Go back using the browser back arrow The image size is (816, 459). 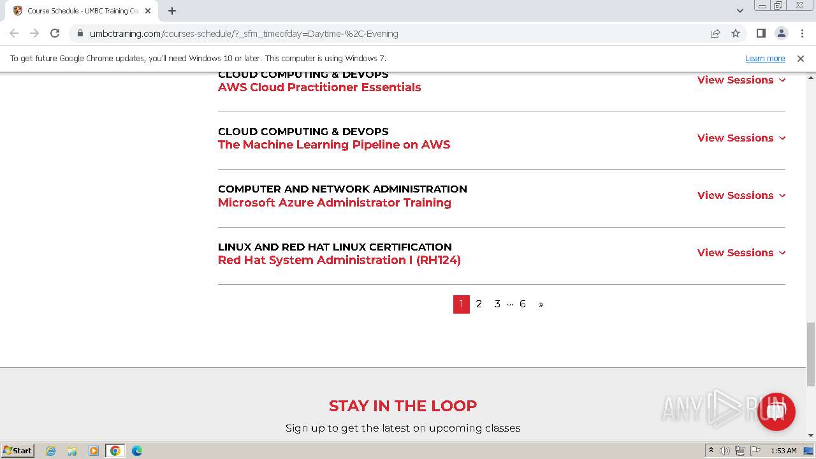14,33
